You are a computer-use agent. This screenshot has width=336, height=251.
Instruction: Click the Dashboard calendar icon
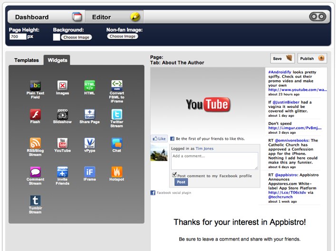(x=77, y=17)
